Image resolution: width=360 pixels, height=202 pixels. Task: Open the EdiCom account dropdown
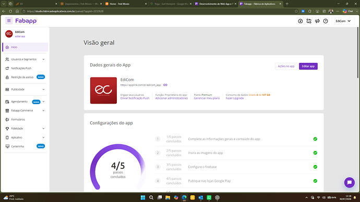[343, 21]
